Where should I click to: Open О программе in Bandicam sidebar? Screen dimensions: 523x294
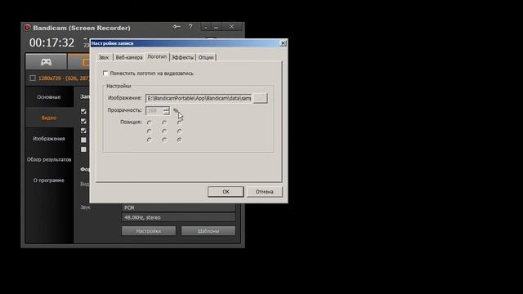coord(49,180)
